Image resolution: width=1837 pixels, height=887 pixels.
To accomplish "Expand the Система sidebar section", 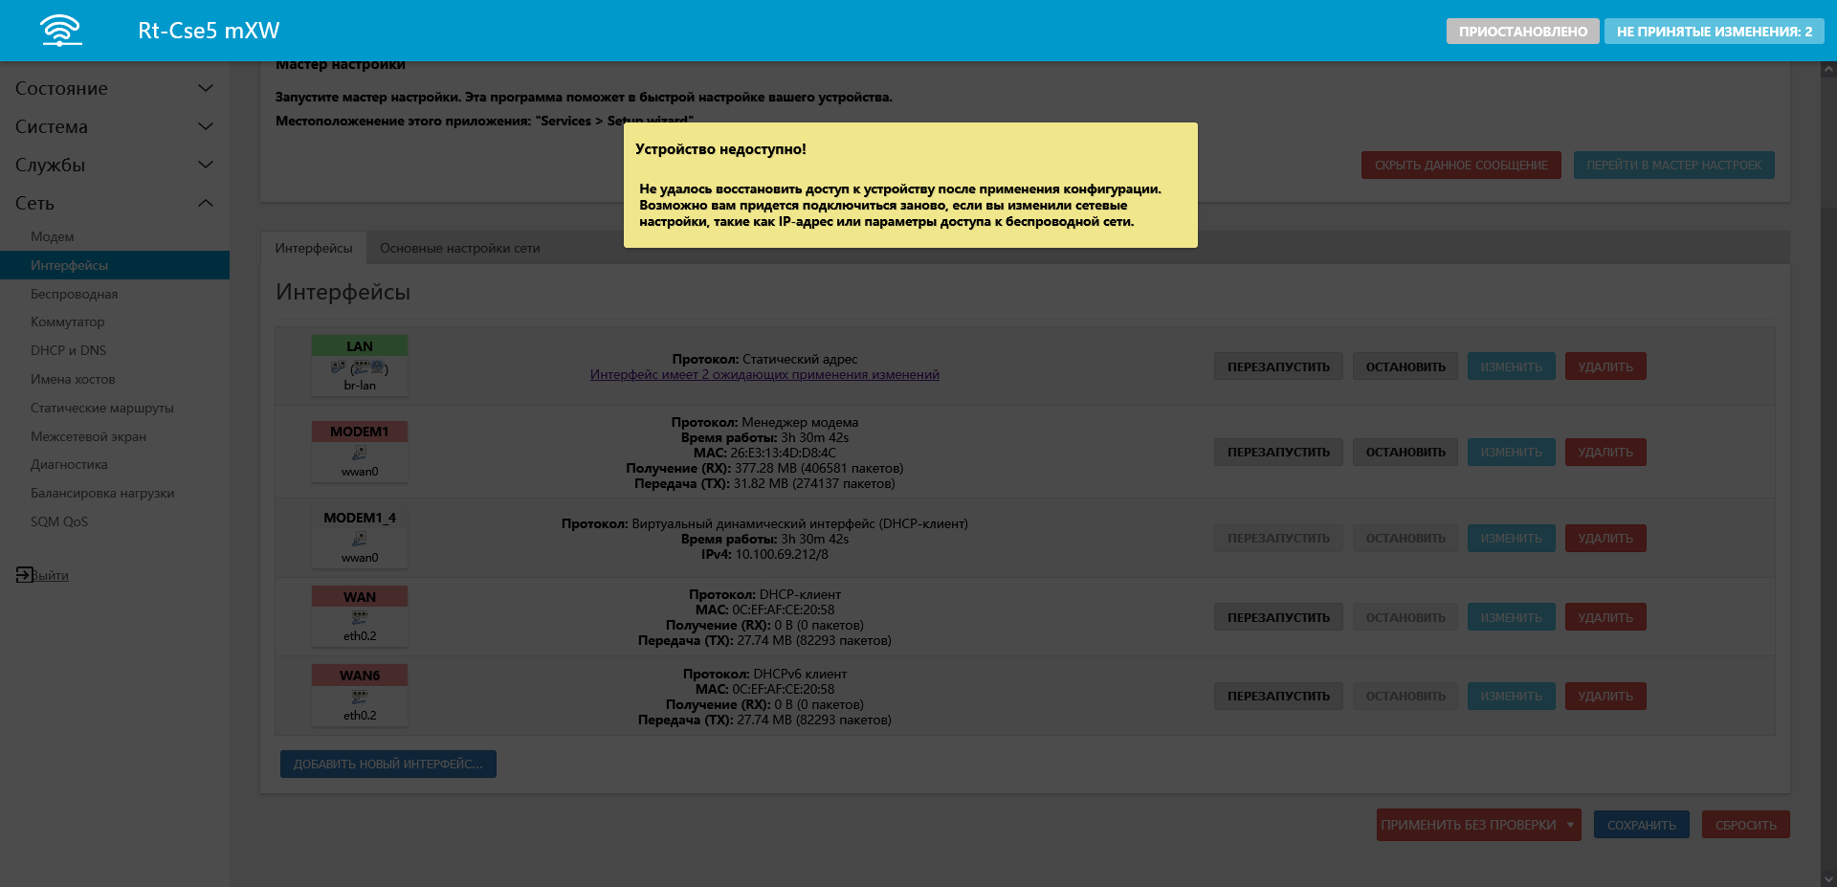I will 205,126.
